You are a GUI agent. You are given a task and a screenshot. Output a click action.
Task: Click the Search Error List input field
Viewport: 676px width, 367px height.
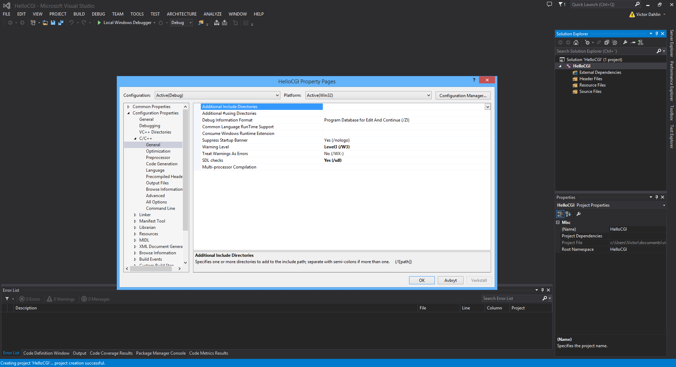pyautogui.click(x=512, y=298)
